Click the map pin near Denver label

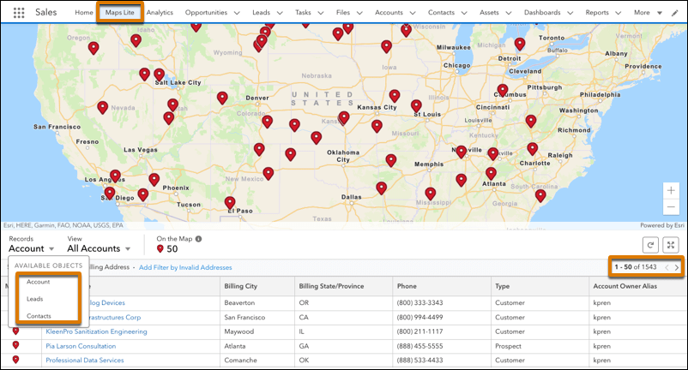(x=222, y=98)
